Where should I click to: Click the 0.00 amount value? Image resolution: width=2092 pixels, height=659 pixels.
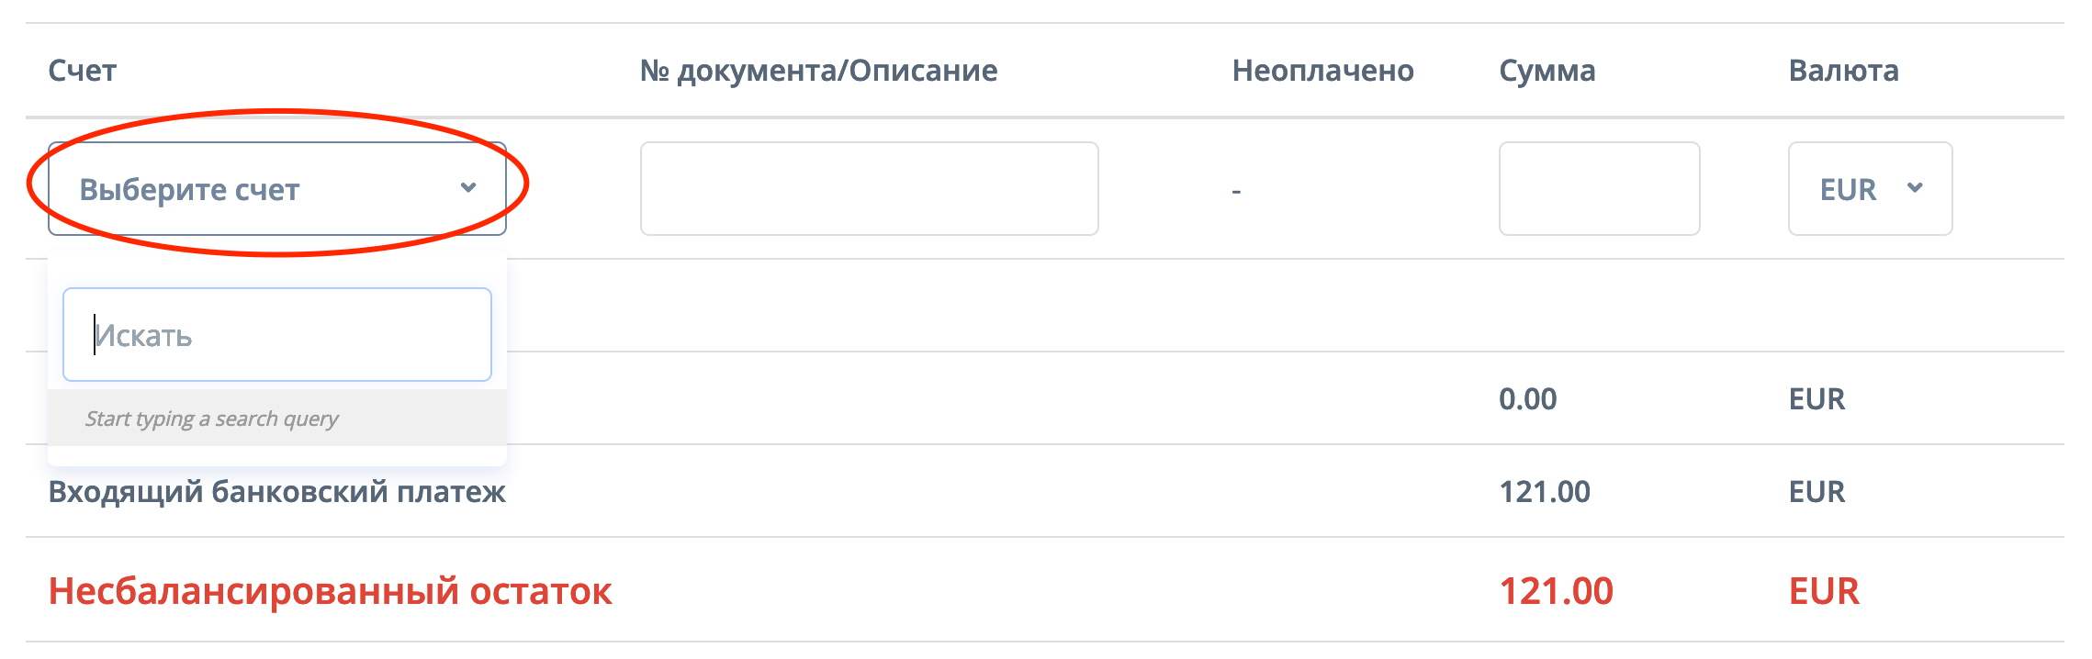[1528, 399]
